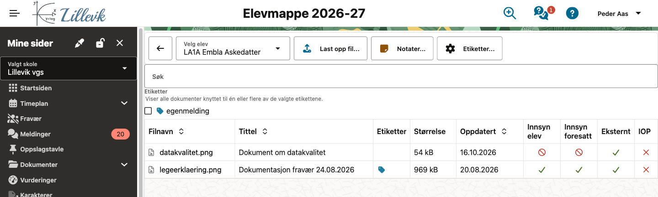The width and height of the screenshot is (658, 197).
Task: Click the Lillevik school logo
Action: 69,13
